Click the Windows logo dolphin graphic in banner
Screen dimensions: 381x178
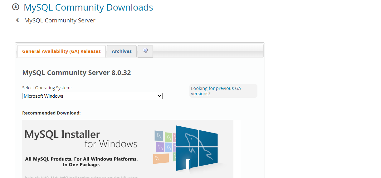(197, 148)
